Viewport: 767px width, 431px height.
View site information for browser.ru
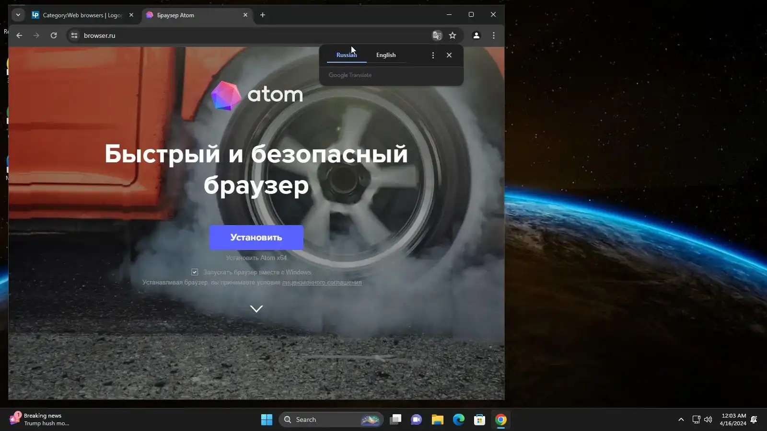[74, 35]
